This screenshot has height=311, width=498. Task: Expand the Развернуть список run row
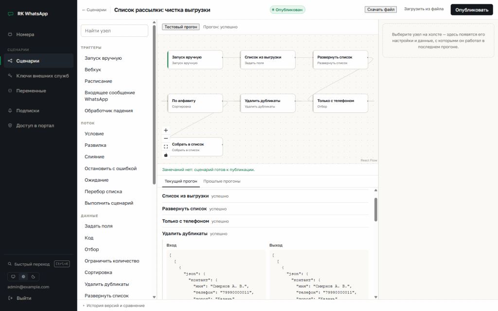[265, 209]
